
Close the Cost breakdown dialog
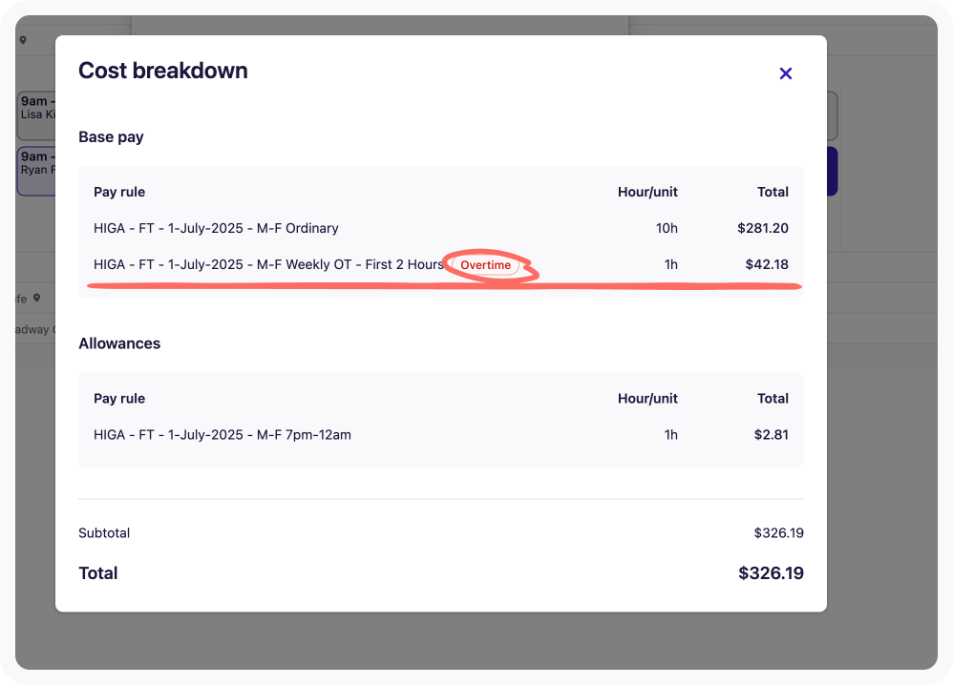coord(786,73)
